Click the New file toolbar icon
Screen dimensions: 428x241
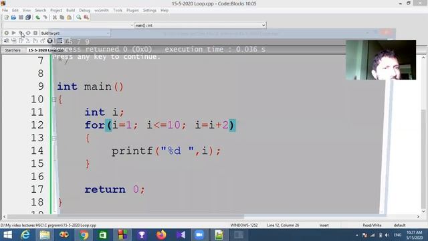click(7, 17)
